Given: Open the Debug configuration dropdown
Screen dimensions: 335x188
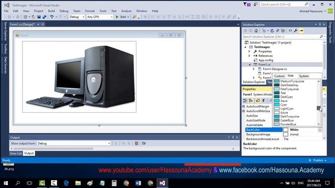Looking at the screenshot, I should 83,17.
